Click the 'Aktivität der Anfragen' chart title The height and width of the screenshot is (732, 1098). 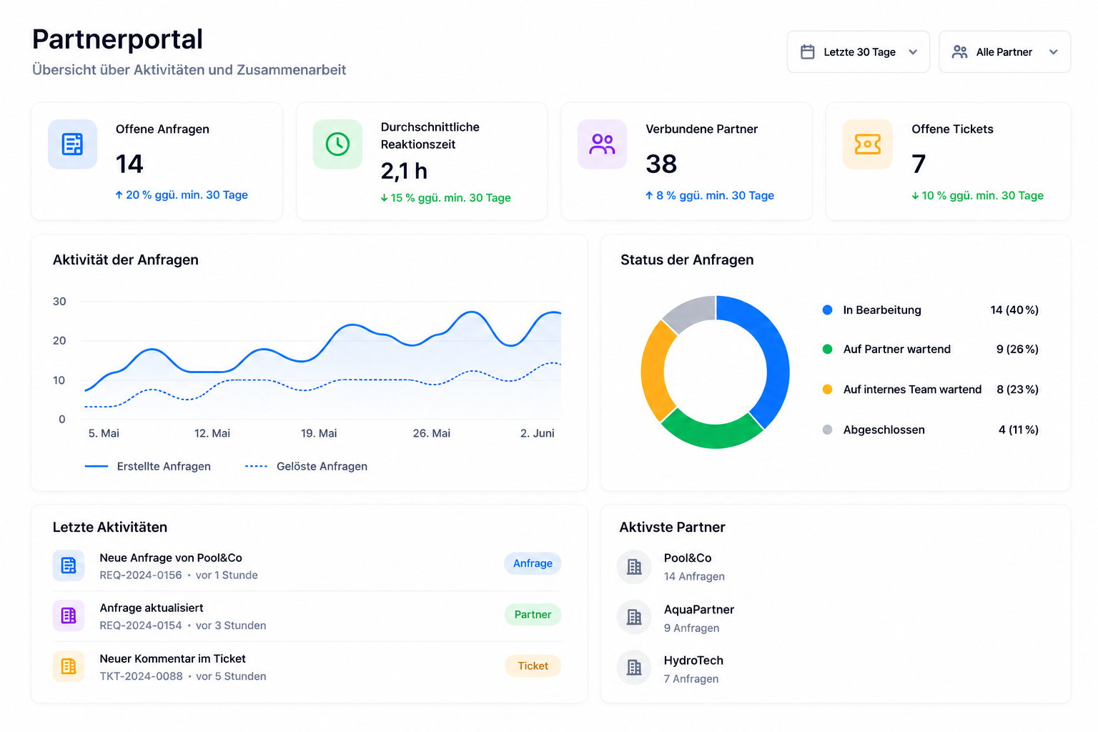point(126,259)
